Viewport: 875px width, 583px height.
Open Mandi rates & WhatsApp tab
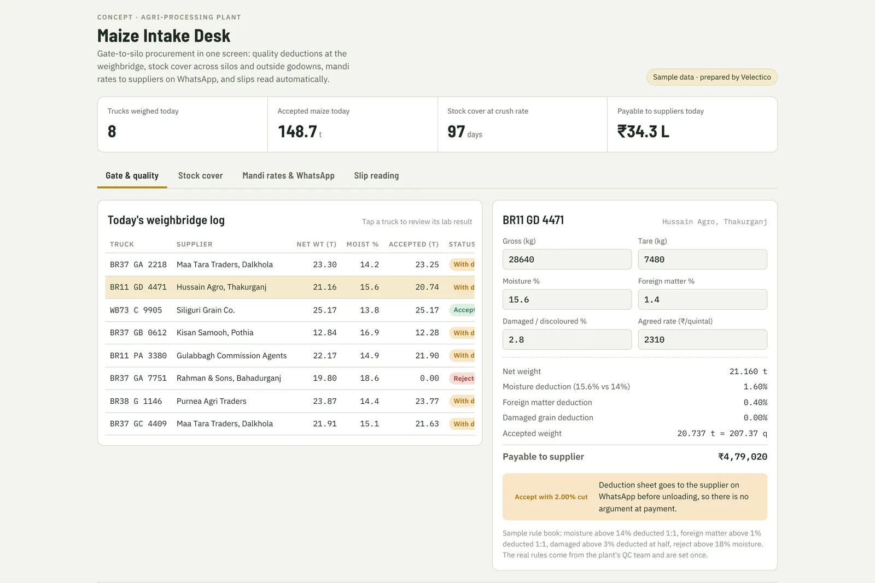point(288,176)
